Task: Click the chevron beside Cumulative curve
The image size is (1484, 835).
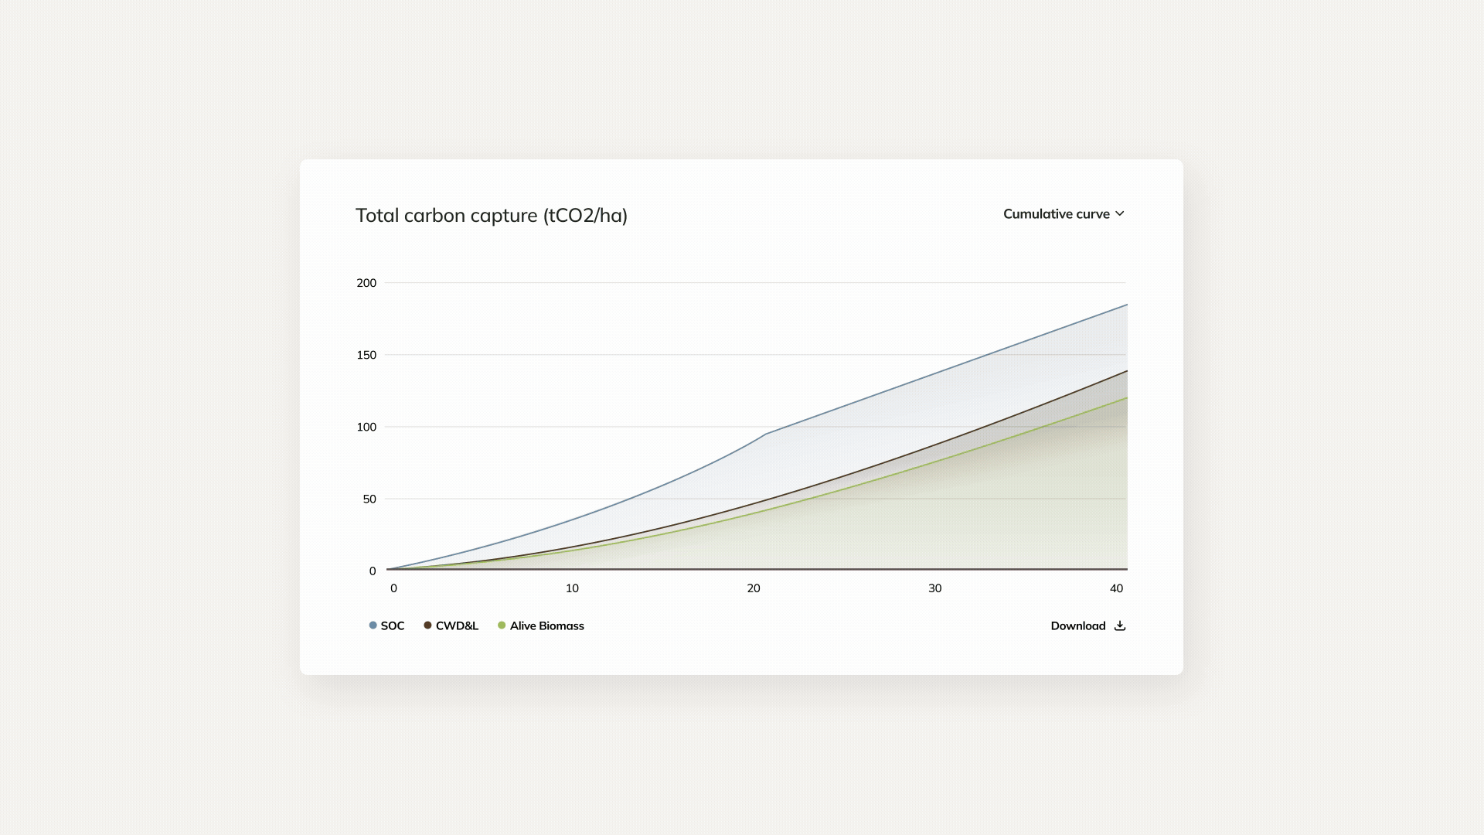Action: 1122,214
